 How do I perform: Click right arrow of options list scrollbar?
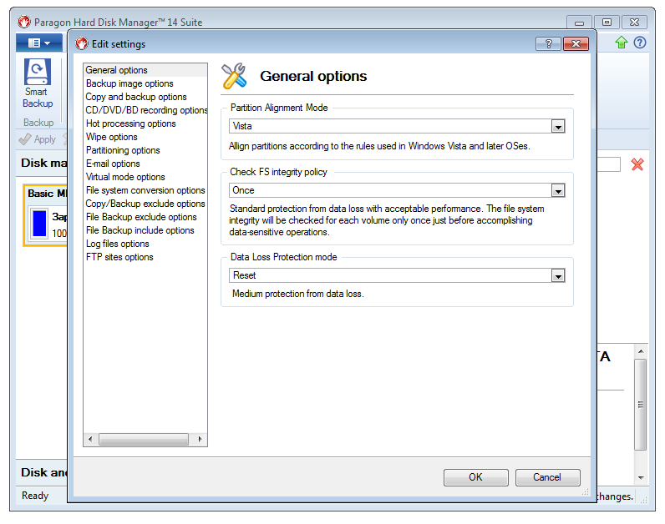pyautogui.click(x=201, y=439)
